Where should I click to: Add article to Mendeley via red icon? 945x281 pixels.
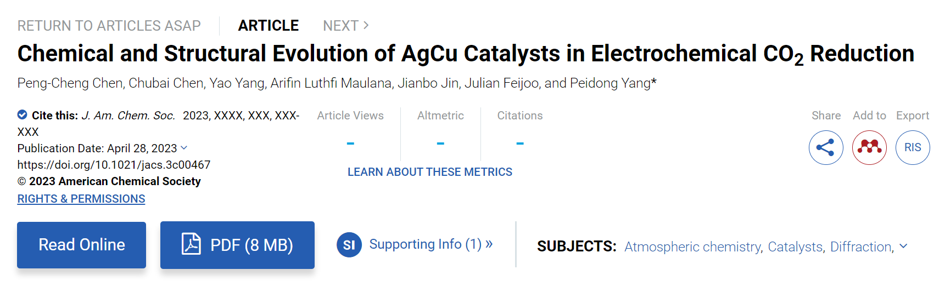coord(869,147)
